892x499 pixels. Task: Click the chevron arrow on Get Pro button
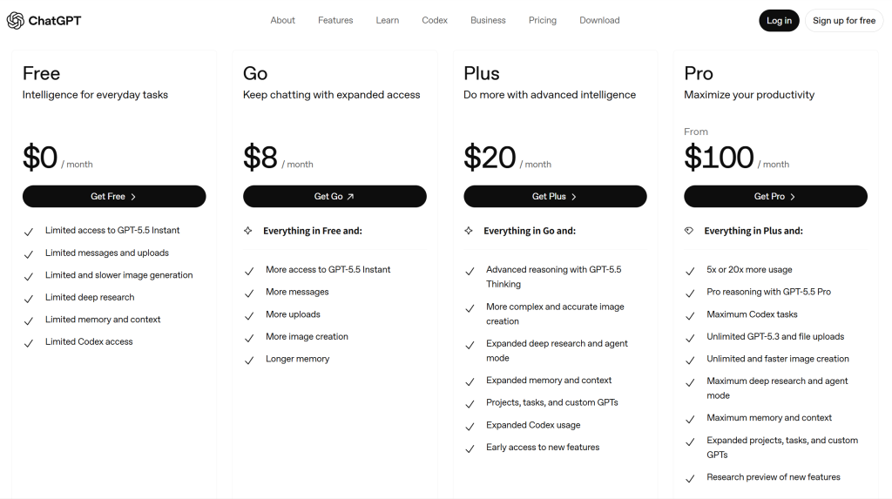coord(793,197)
